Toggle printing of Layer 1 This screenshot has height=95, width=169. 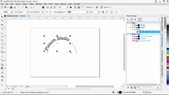point(135,27)
